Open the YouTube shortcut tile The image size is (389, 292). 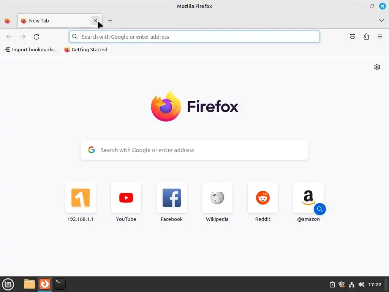coord(126,203)
